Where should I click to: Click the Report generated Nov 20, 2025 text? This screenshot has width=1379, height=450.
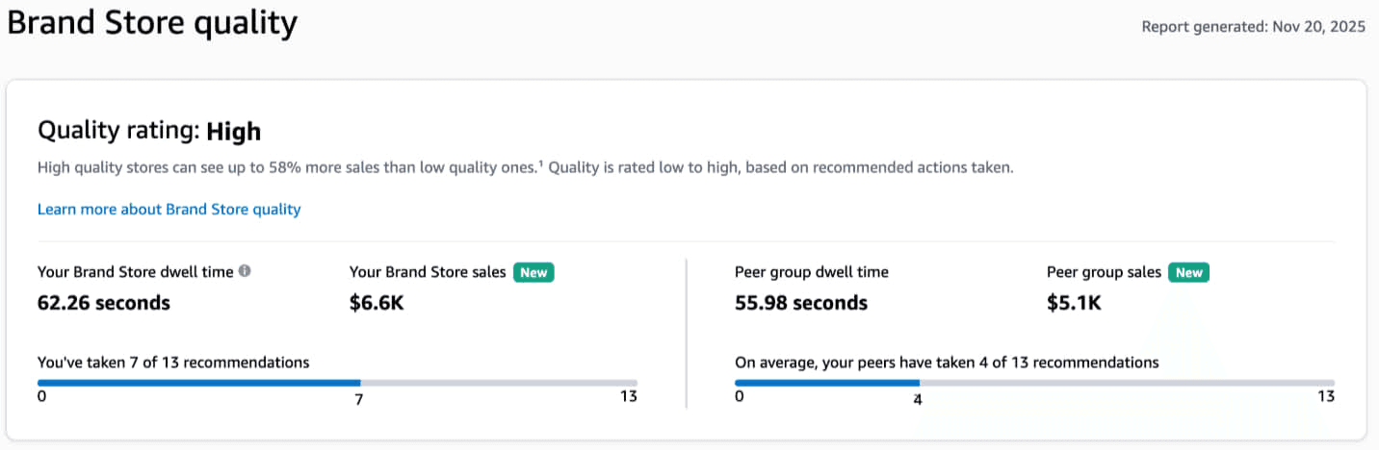click(x=1253, y=27)
